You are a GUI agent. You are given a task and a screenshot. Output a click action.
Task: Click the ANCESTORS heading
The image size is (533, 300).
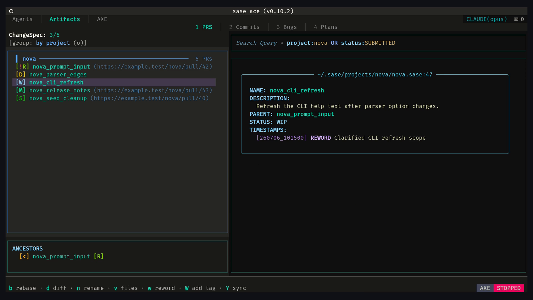27,249
